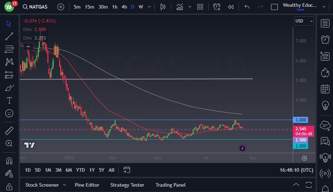Toggle the magnet snap mode
The width and height of the screenshot is (333, 192).
[x=9, y=161]
